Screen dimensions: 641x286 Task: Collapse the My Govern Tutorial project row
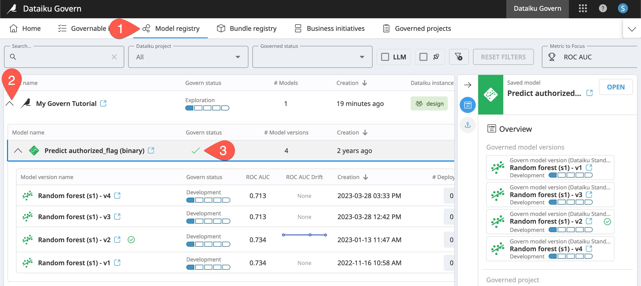[10, 103]
